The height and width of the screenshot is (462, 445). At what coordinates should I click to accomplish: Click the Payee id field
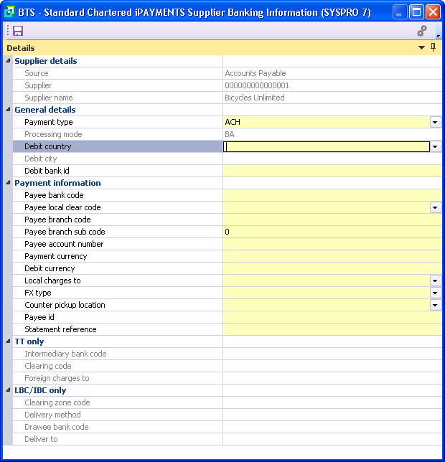coord(332,317)
